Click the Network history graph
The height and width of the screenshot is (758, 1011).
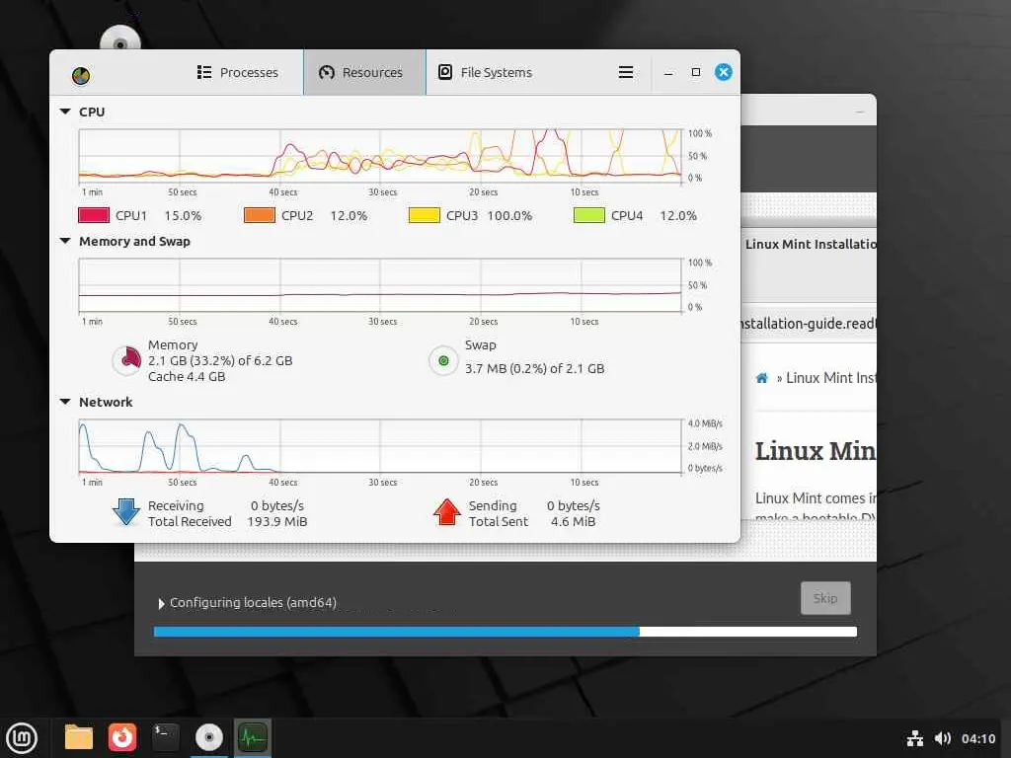pyautogui.click(x=380, y=446)
